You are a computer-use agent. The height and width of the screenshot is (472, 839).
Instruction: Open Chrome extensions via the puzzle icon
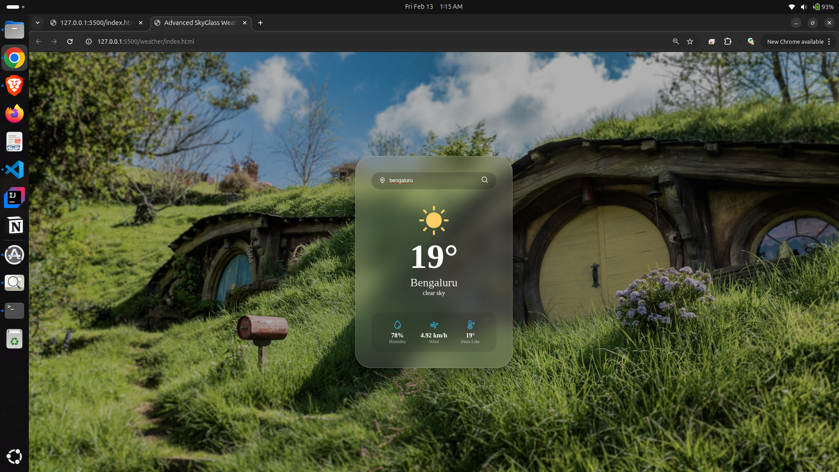coord(728,42)
